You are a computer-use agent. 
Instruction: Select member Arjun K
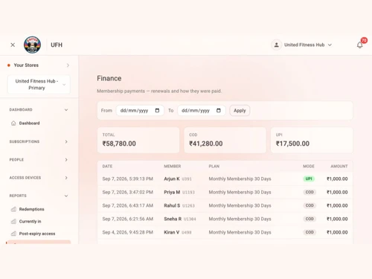click(x=172, y=179)
